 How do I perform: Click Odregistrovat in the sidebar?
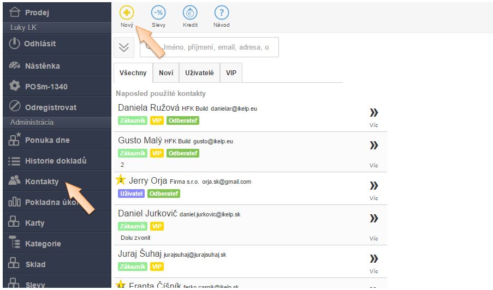pyautogui.click(x=50, y=107)
